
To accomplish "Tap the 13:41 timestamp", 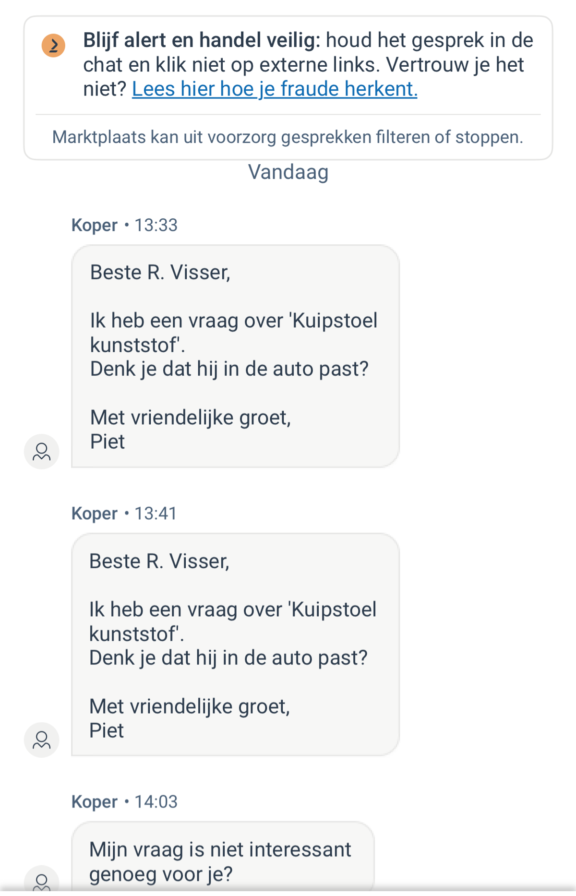I will pos(156,514).
